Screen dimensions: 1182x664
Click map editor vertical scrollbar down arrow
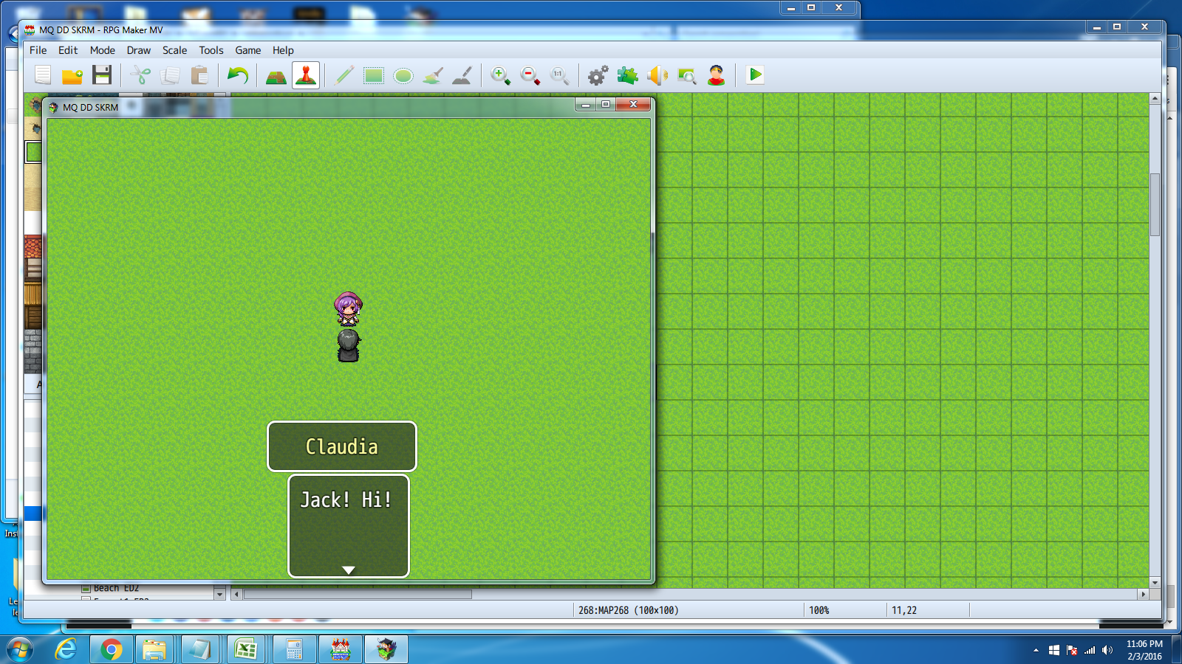[x=1155, y=583]
